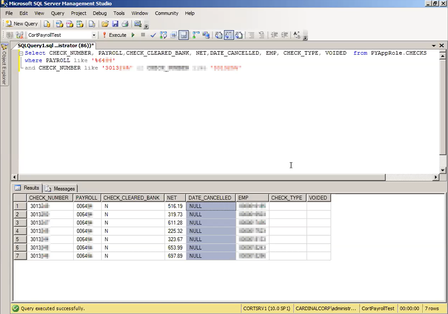The width and height of the screenshot is (448, 314).
Task: Switch to Results to Text
Action: click(219, 35)
